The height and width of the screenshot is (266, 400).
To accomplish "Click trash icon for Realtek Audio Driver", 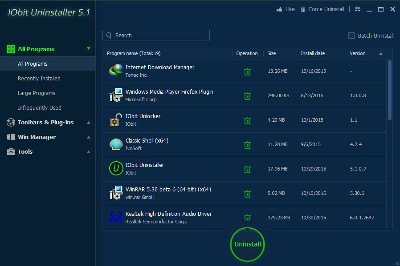I will coord(247,218).
